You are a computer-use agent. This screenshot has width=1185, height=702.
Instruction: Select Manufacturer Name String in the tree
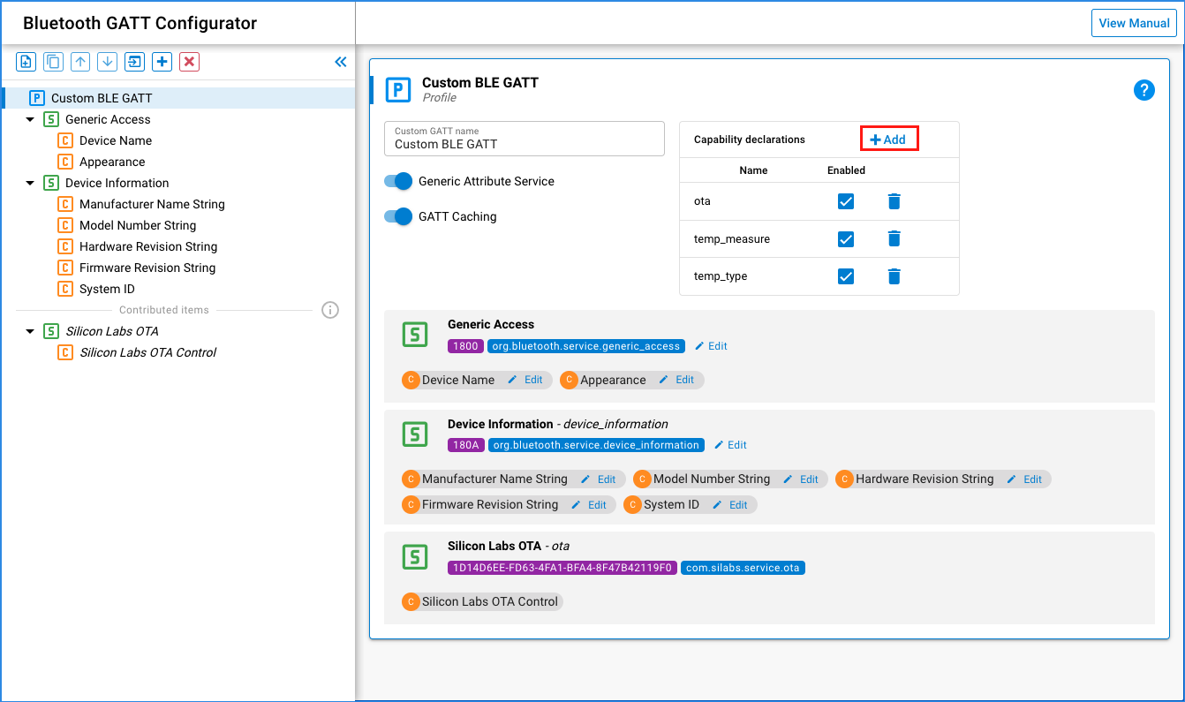coord(152,204)
